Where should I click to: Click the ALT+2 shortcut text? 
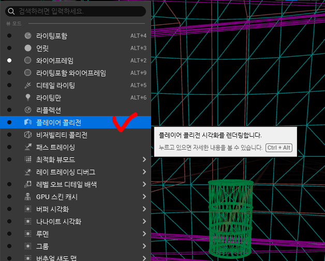point(138,60)
